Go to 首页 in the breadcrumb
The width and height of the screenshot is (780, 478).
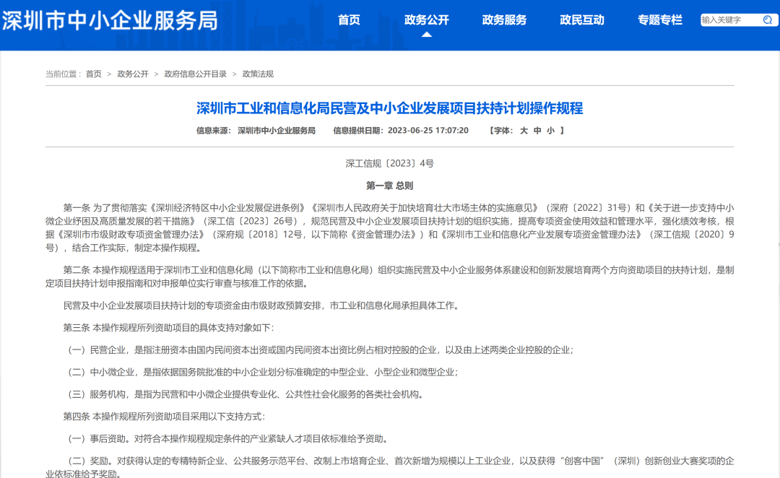93,74
